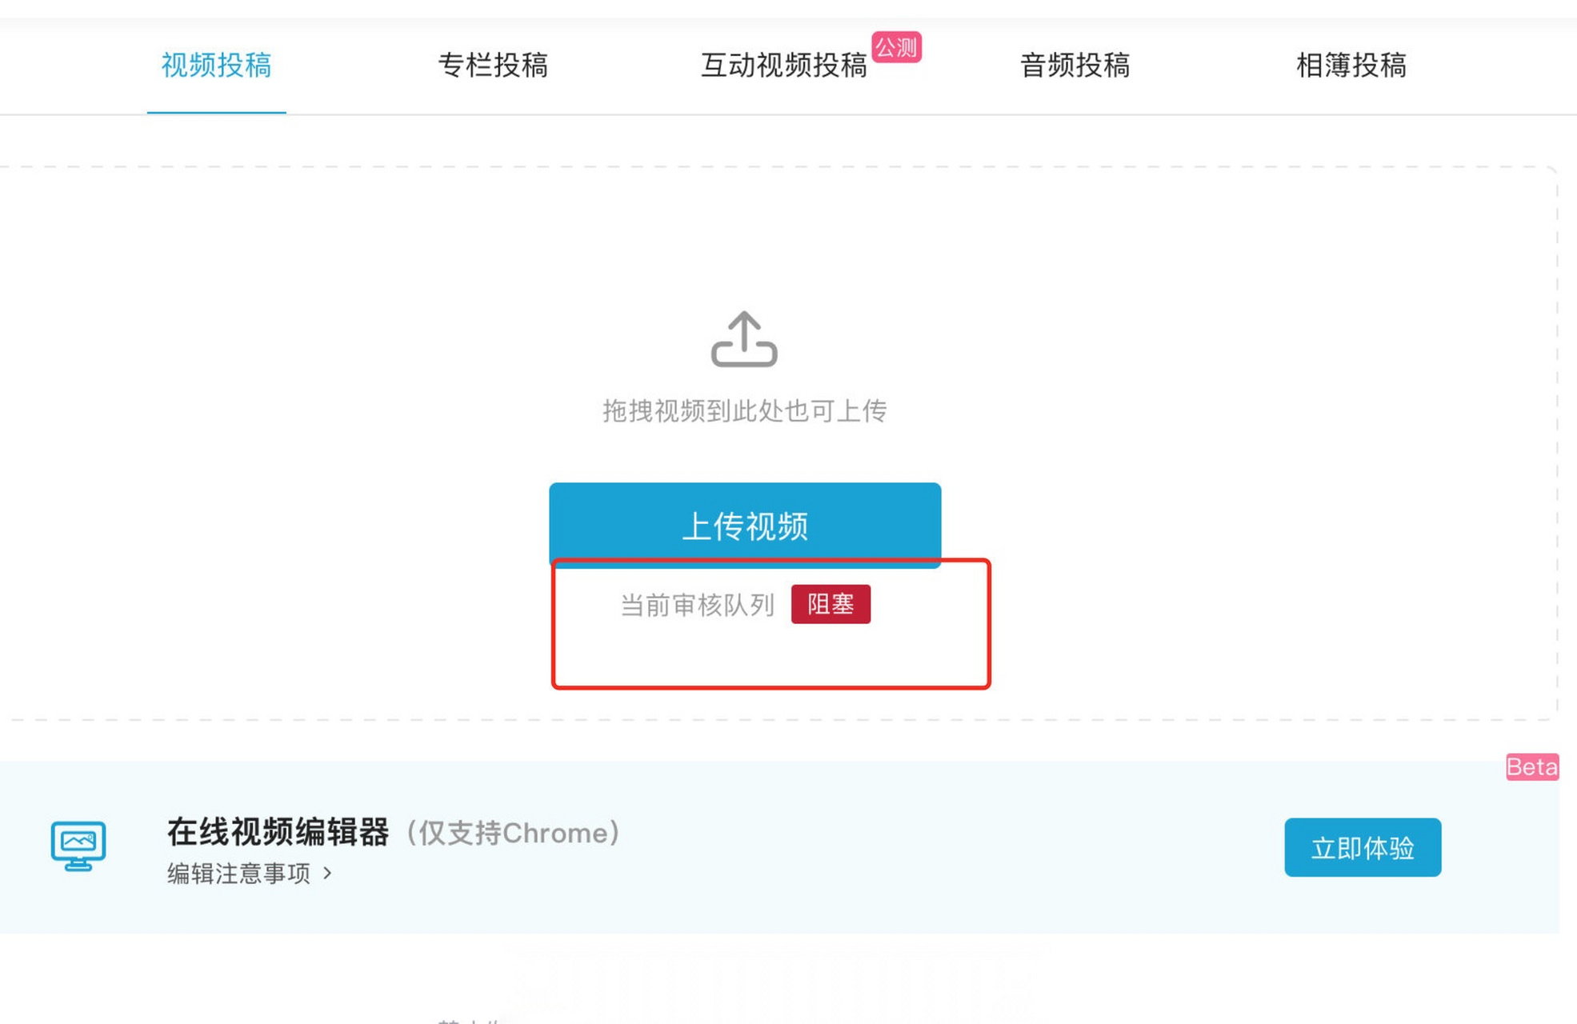Switch to the 相簿投稿 tab
The width and height of the screenshot is (1577, 1024).
[x=1351, y=66]
